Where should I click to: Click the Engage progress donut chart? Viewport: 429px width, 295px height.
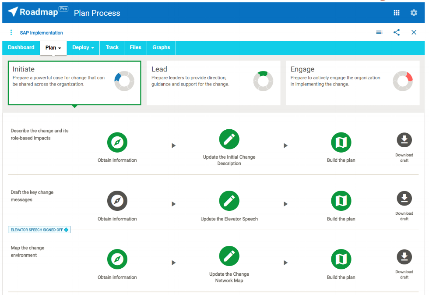pos(402,81)
